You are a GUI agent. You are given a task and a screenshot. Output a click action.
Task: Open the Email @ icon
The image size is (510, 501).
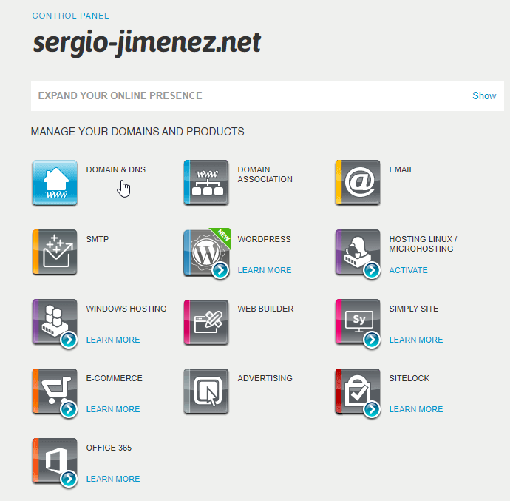pos(358,183)
